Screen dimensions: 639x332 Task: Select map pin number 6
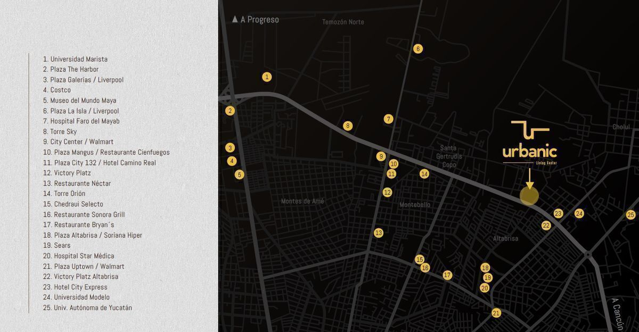(418, 49)
